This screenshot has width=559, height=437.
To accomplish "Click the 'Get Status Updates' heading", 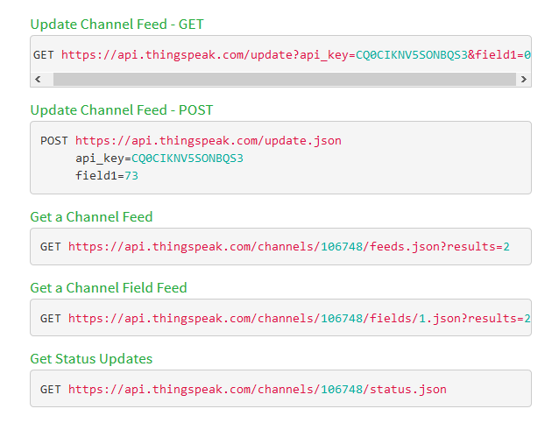I will (x=91, y=358).
